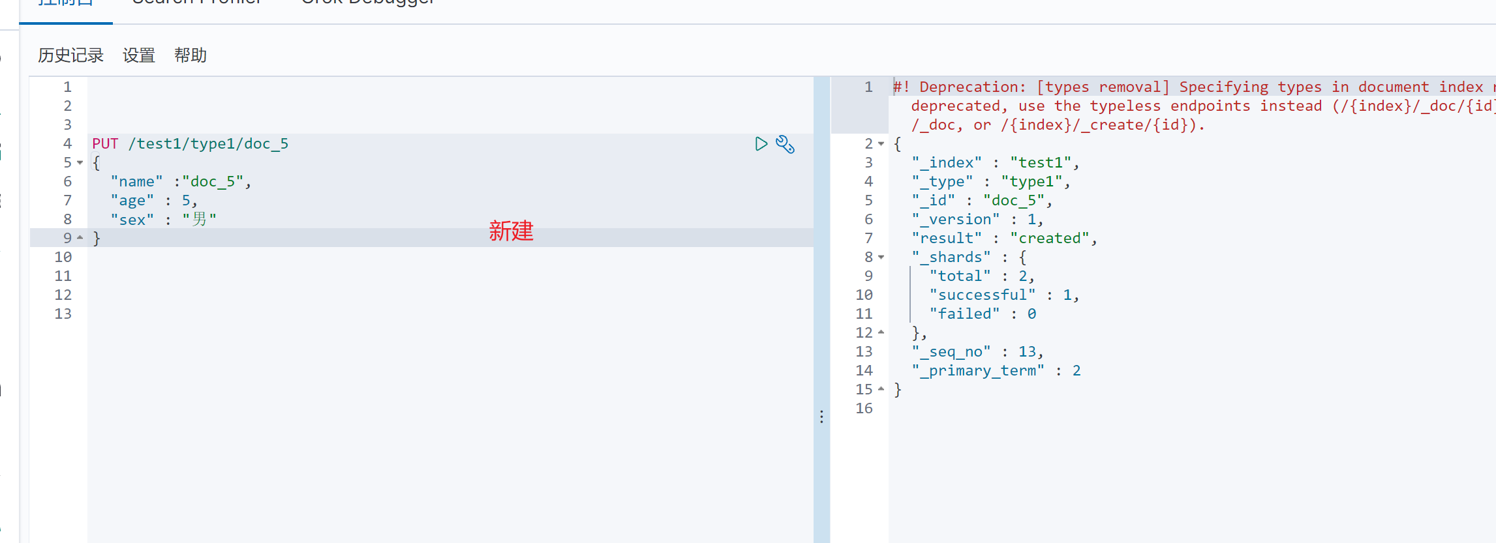Click the "_seq_no" : 13 response line
This screenshot has width=1496, height=543.
tap(977, 352)
